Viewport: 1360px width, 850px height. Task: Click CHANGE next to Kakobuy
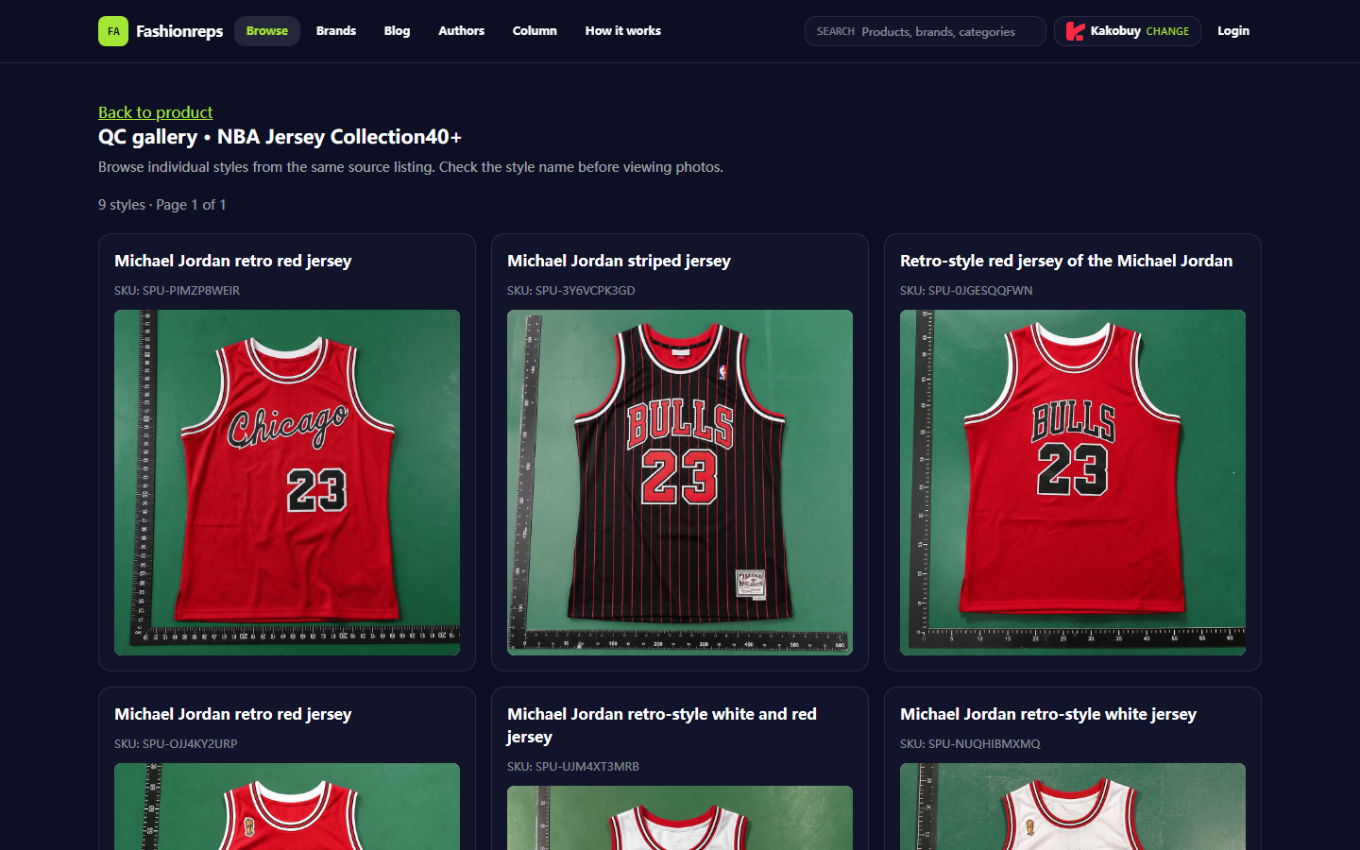pyautogui.click(x=1167, y=31)
